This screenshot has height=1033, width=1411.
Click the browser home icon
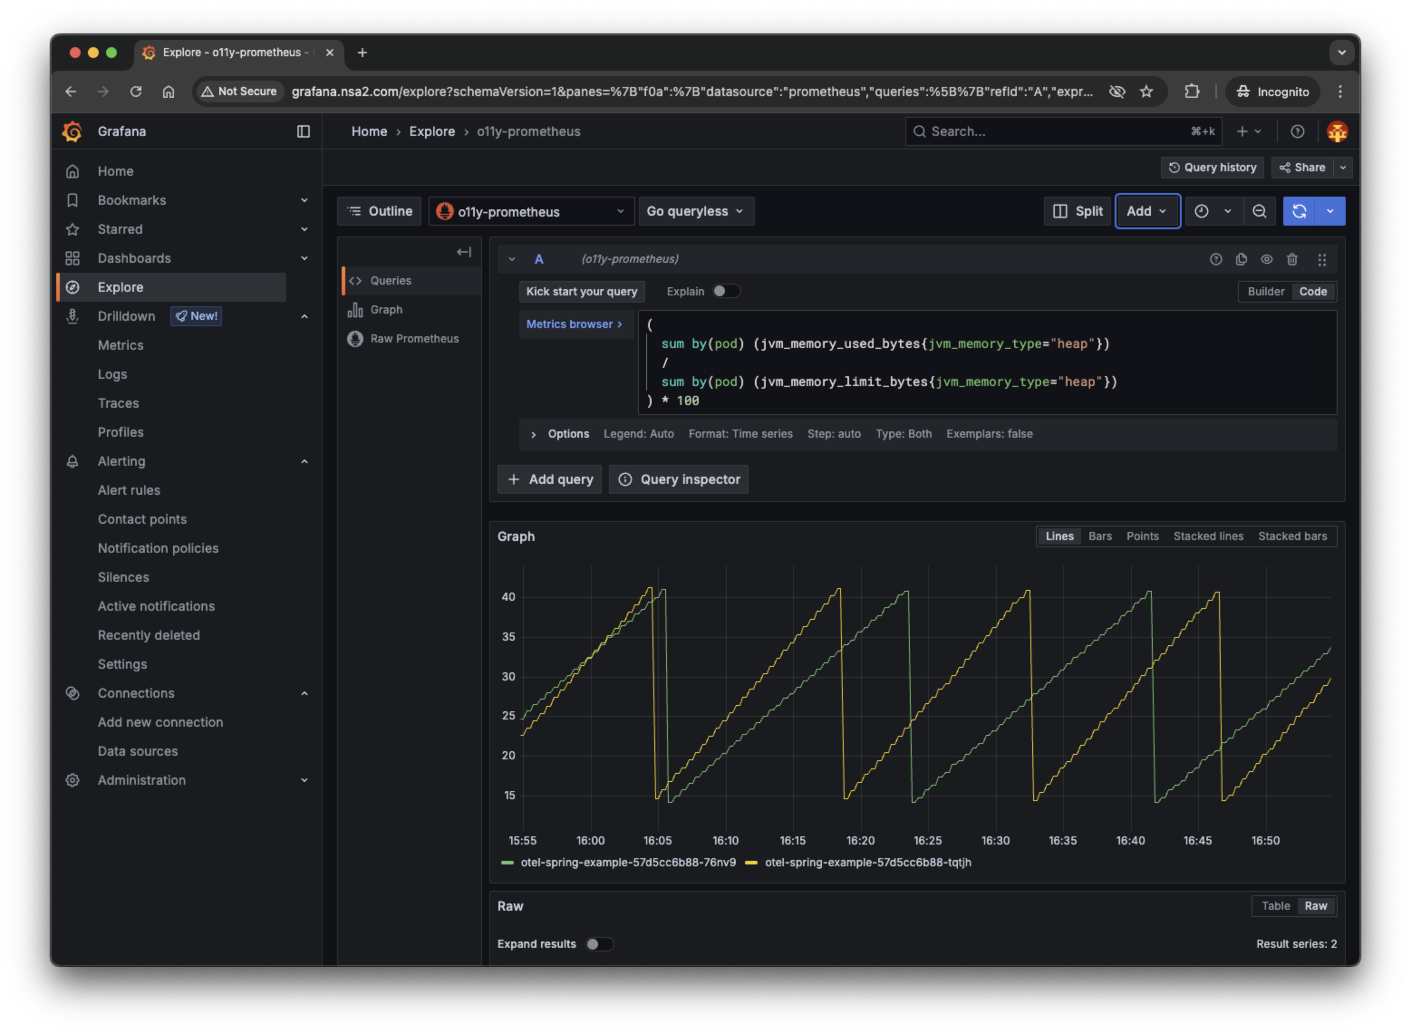pyautogui.click(x=168, y=92)
